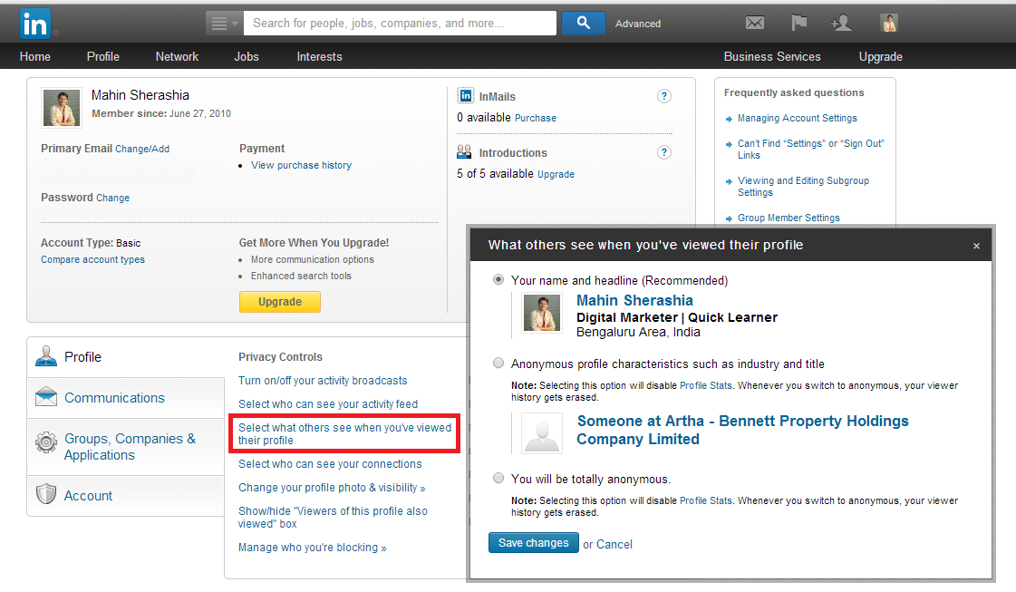
Task: Click Mahin Sherashia account photo thumbnail
Action: 62,108
